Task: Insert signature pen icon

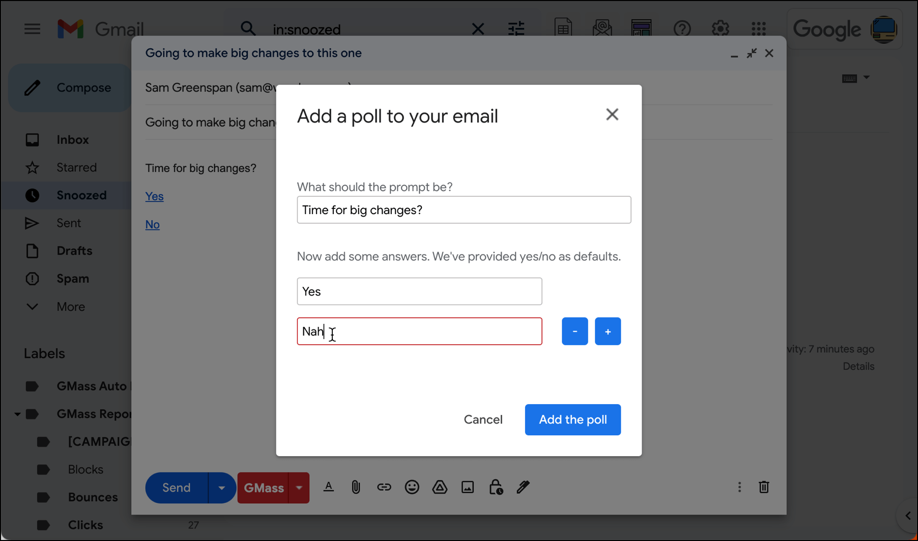Action: click(523, 487)
